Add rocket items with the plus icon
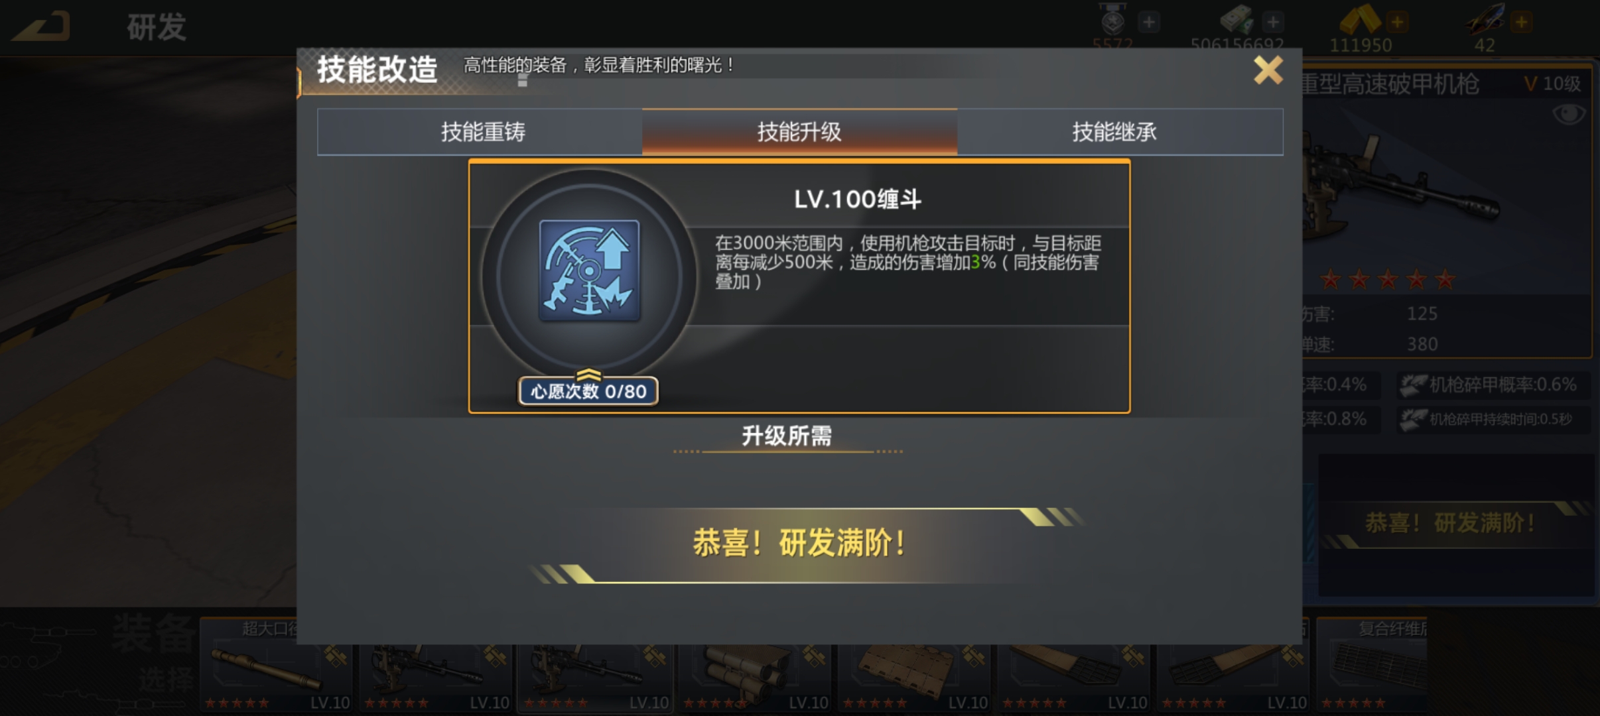 click(1521, 22)
